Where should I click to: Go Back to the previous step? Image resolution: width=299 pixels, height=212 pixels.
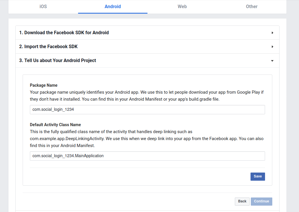(x=242, y=201)
